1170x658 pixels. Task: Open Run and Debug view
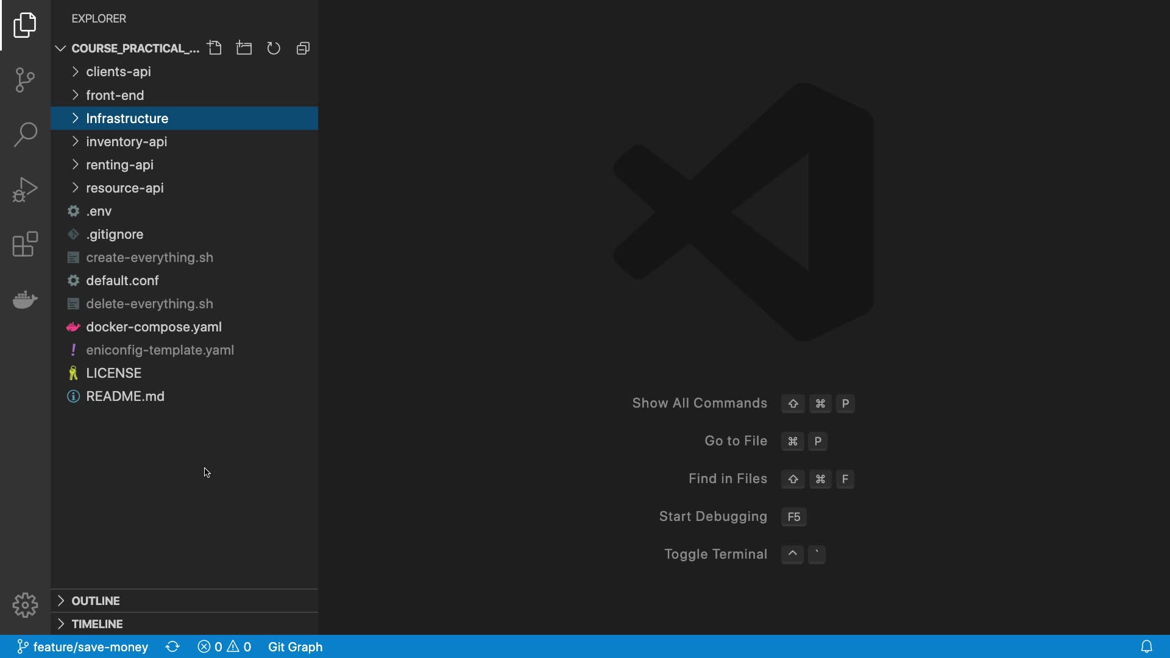(x=25, y=189)
